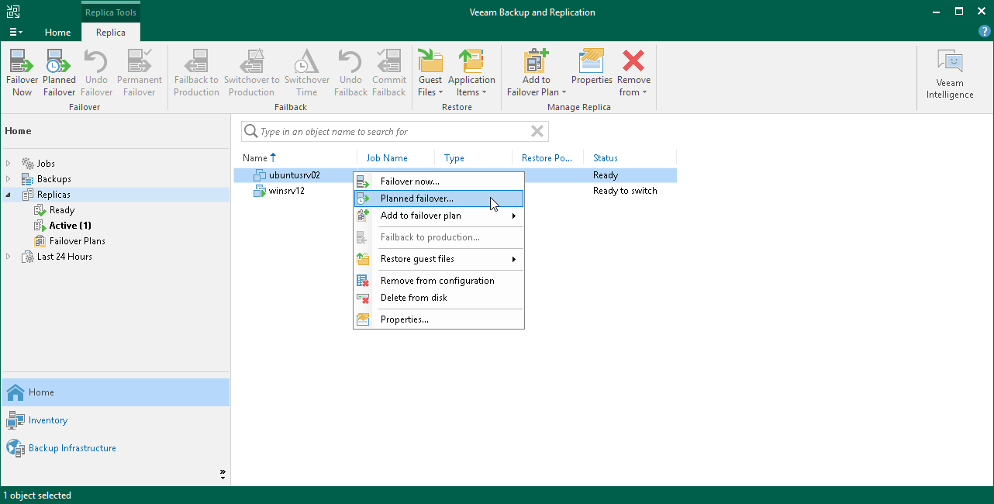Open Restore guest files submenu
Image resolution: width=994 pixels, height=504 pixels.
(x=439, y=259)
